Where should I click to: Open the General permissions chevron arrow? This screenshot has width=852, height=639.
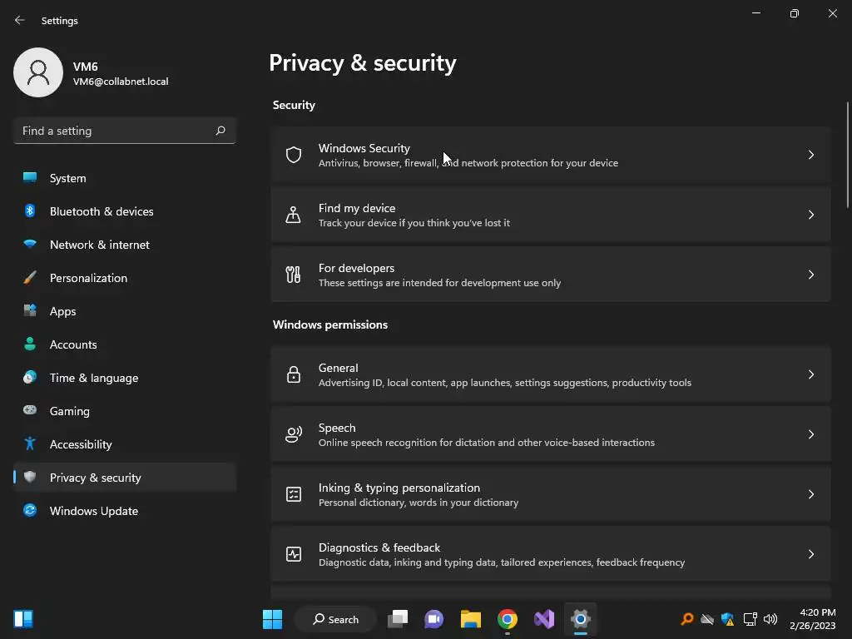[811, 374]
